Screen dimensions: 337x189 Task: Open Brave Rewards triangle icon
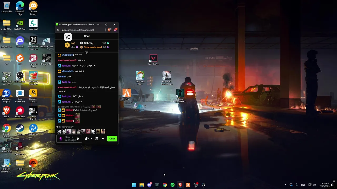pyautogui.click(x=115, y=30)
